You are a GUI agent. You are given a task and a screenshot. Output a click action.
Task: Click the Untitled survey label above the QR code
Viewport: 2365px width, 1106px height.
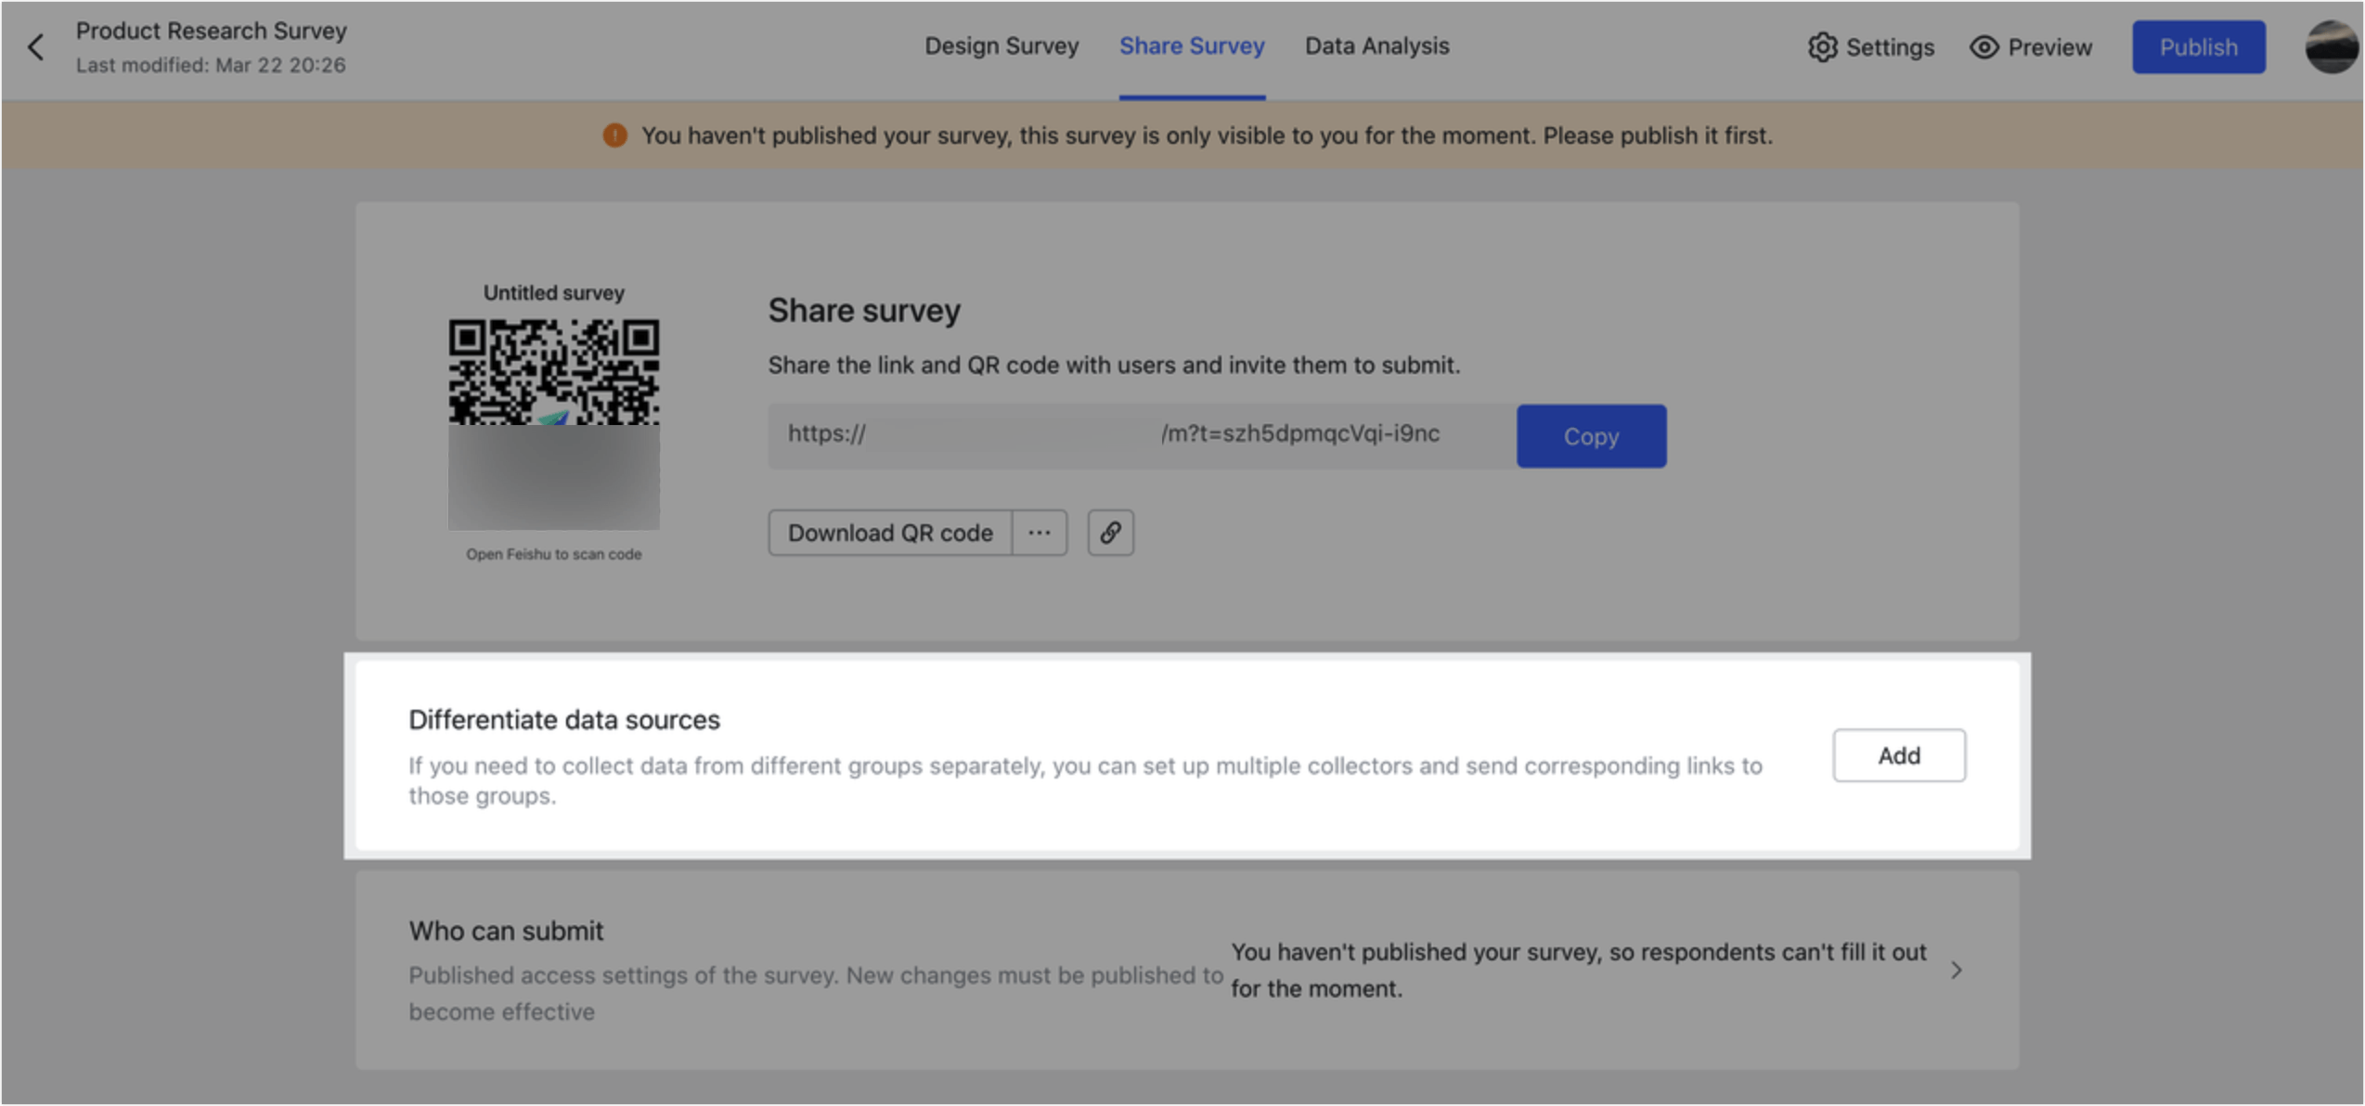[553, 293]
